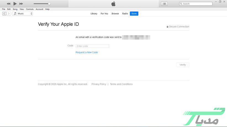227x127 pixels.
Task: Go to the For You tab
Action: pyautogui.click(x=104, y=13)
